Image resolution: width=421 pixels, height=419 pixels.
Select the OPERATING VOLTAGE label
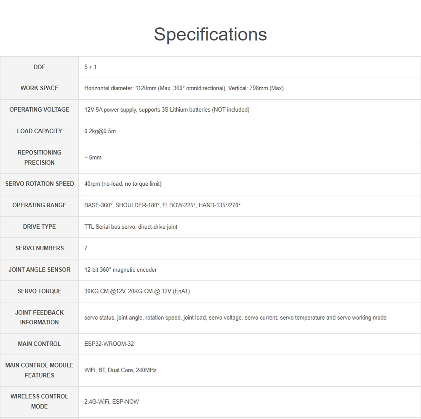(x=39, y=109)
